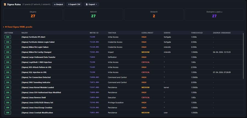This screenshot has height=118, width=247.
Task: Turn off Linux Reverse Shell rule
Action: click(x=8, y=98)
